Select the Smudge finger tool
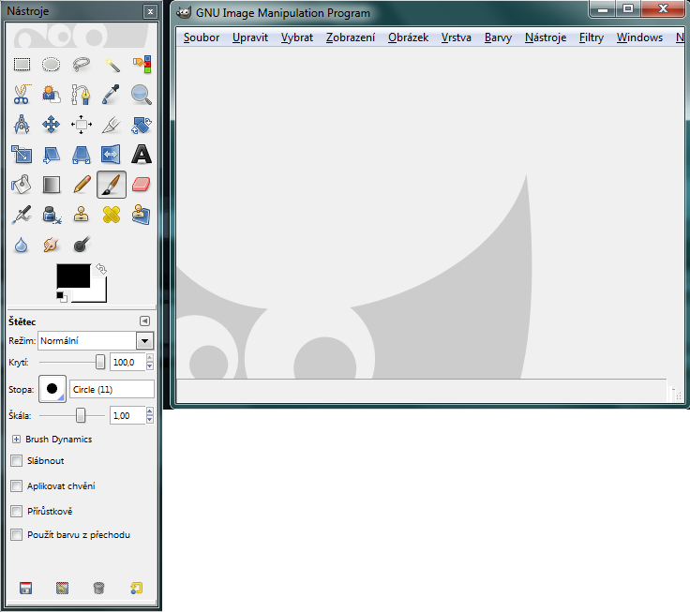690x612 pixels. tap(51, 245)
